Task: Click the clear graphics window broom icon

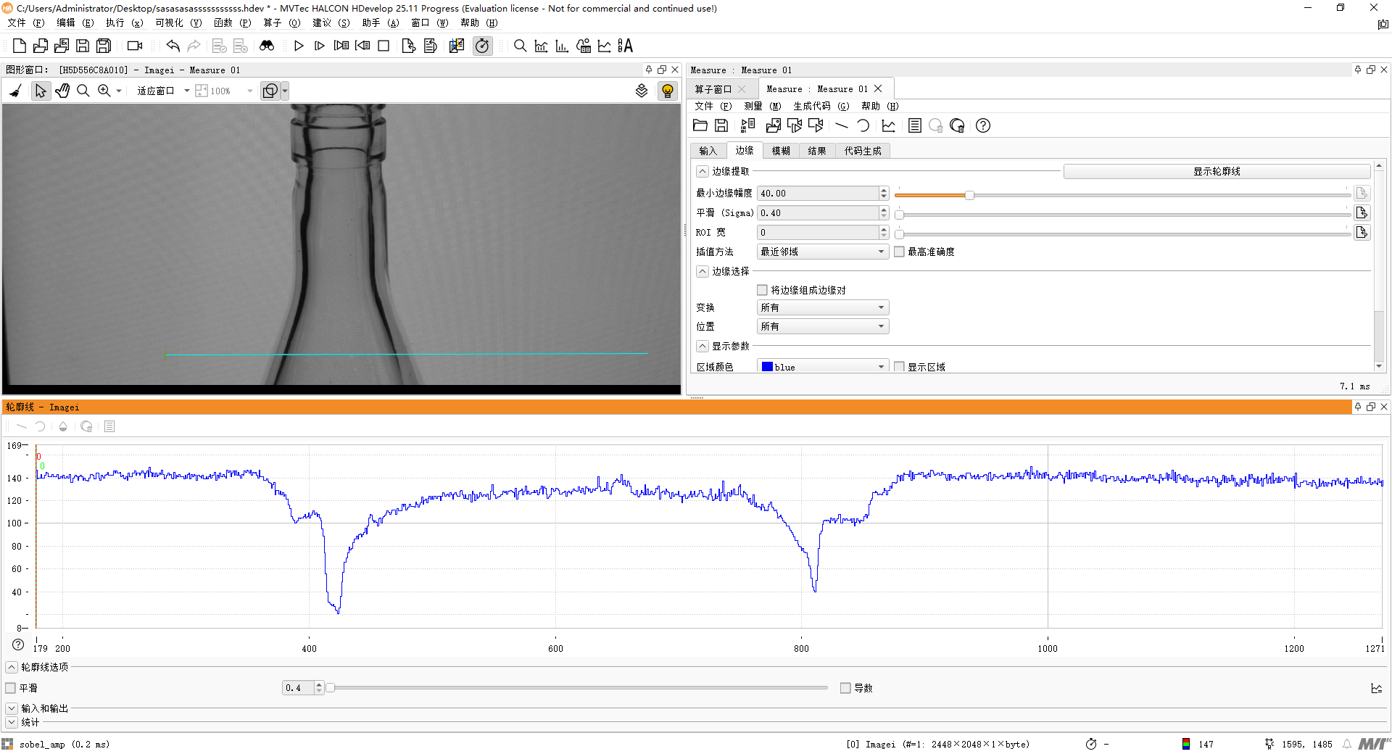Action: (x=15, y=91)
